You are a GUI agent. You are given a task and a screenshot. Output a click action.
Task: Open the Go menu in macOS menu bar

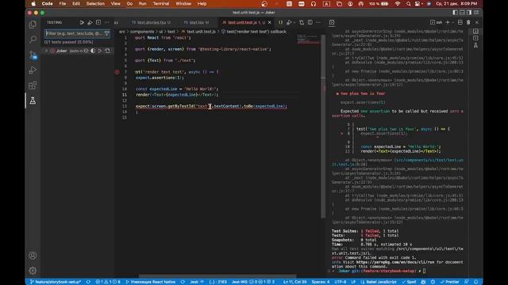point(129,3)
